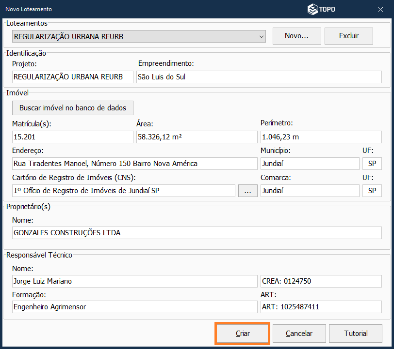
Task: Open the Cartório browse ellipsis button
Action: (248, 191)
